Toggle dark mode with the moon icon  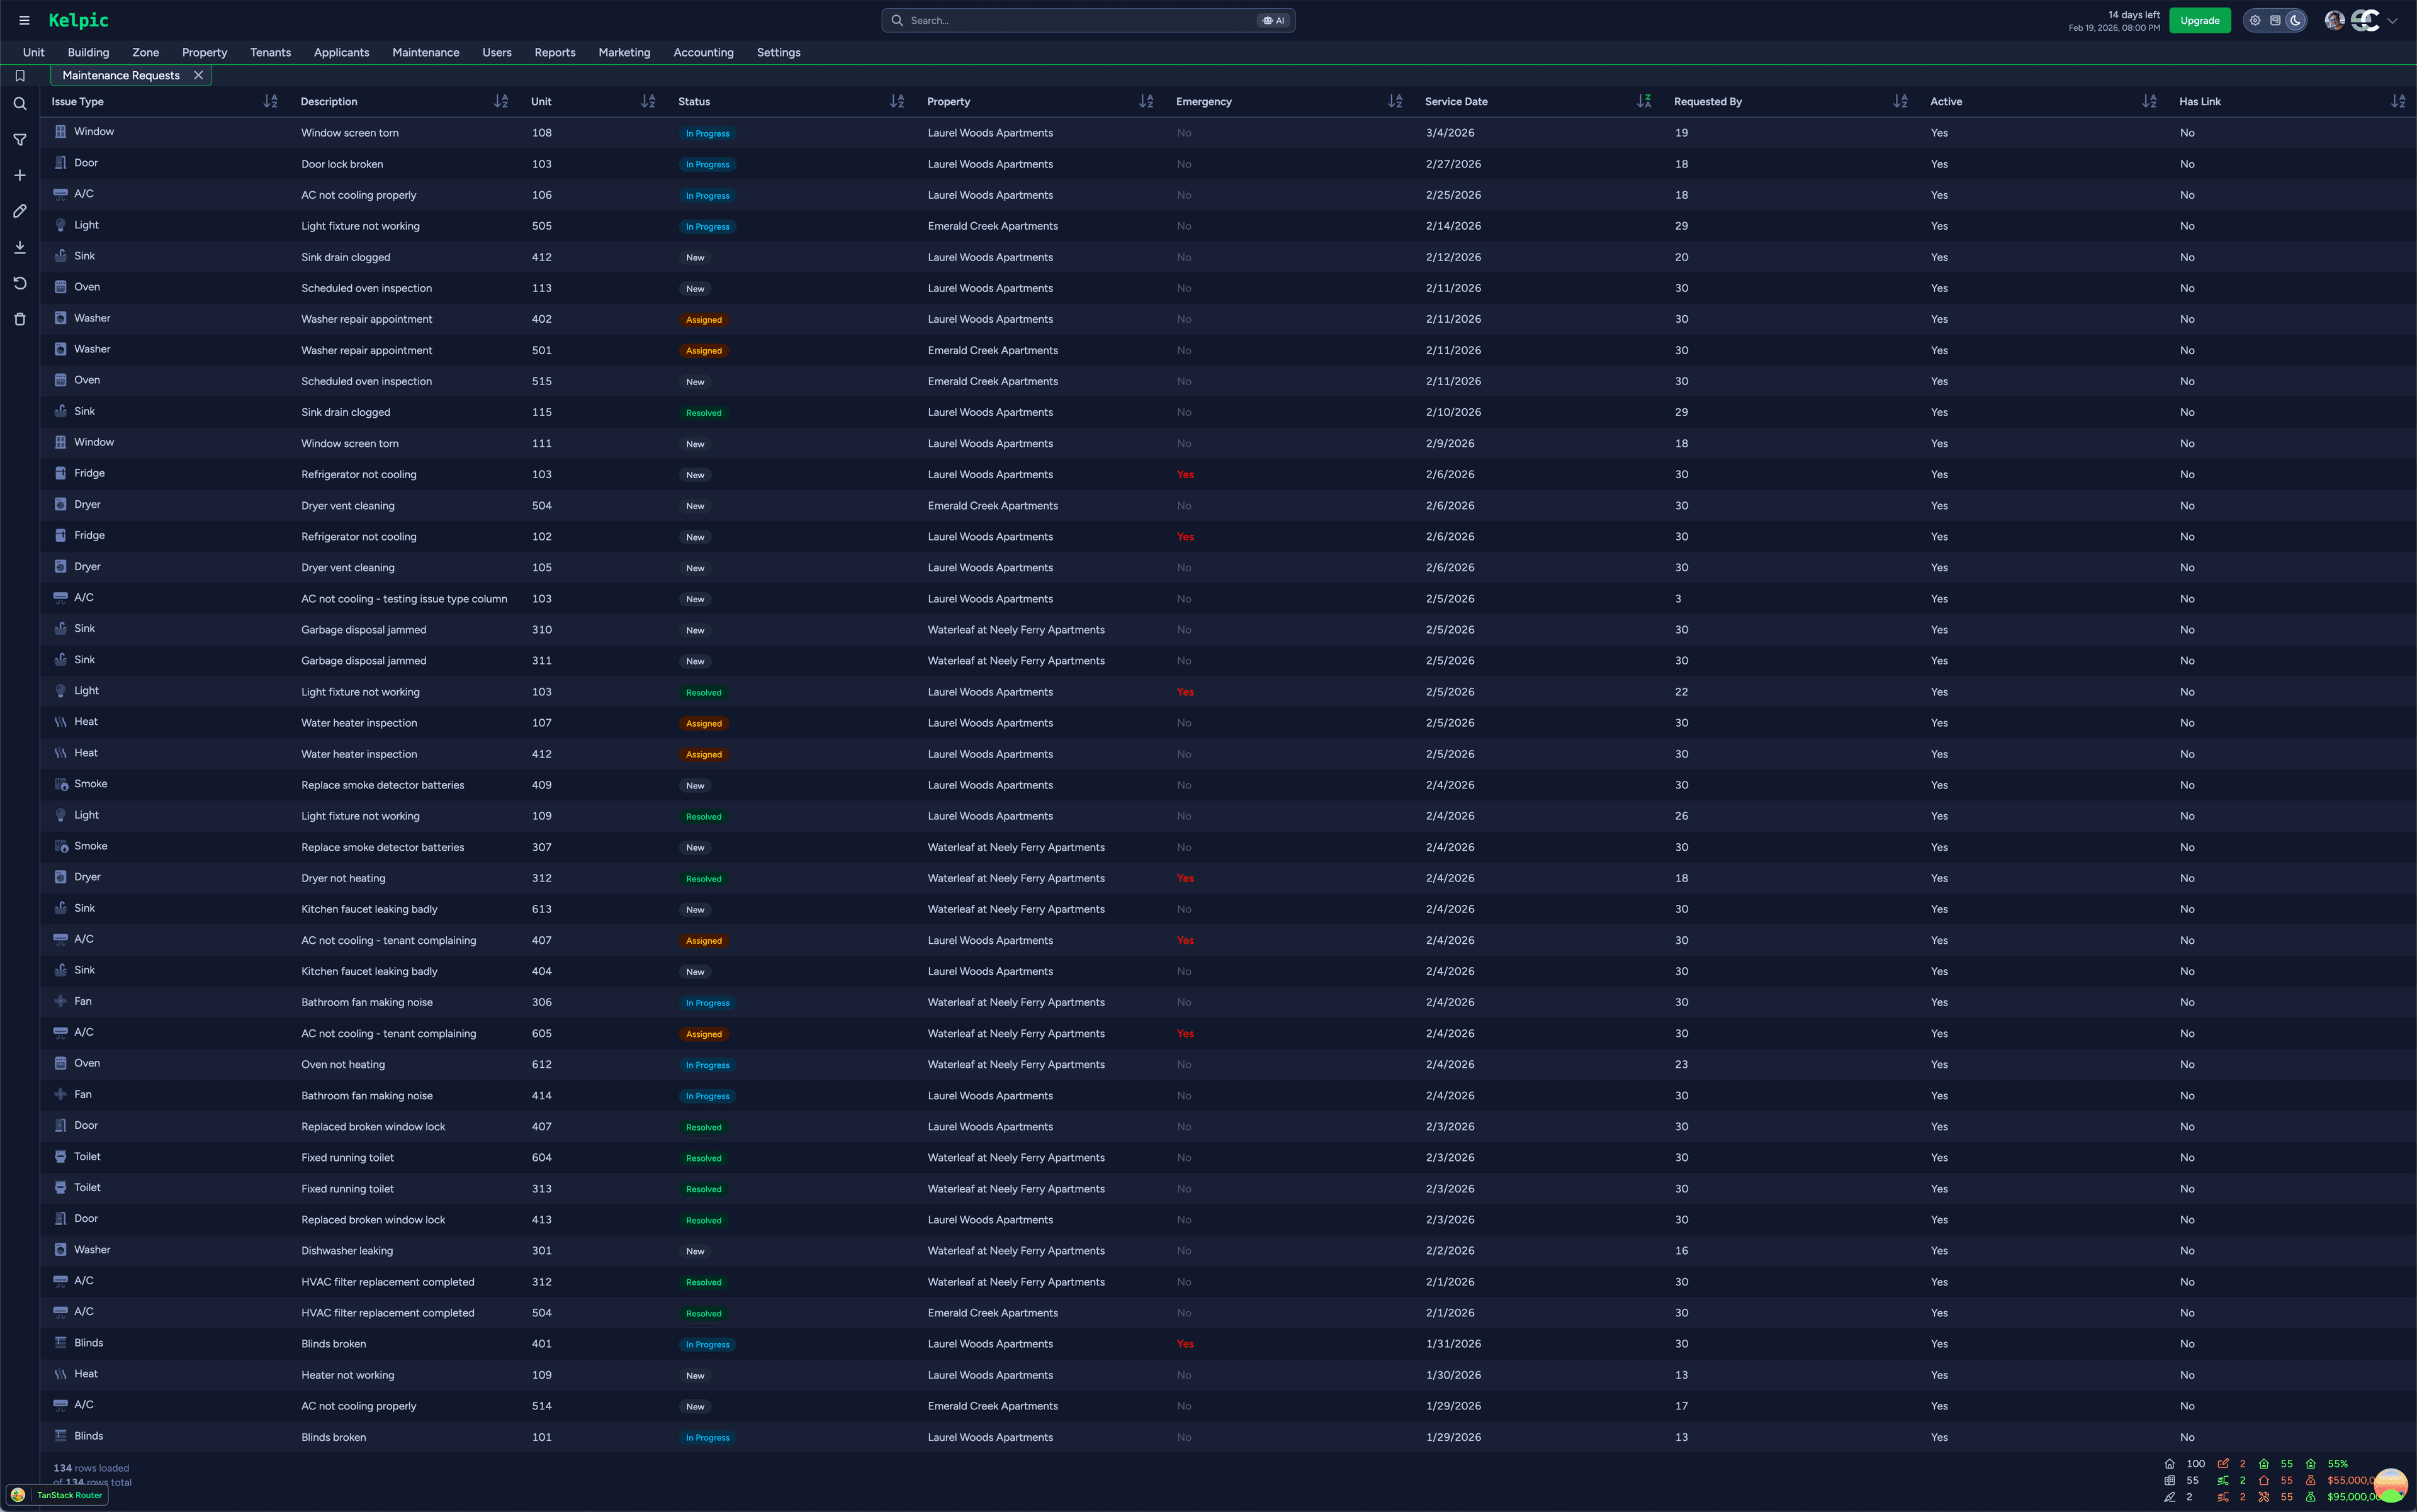2295,20
